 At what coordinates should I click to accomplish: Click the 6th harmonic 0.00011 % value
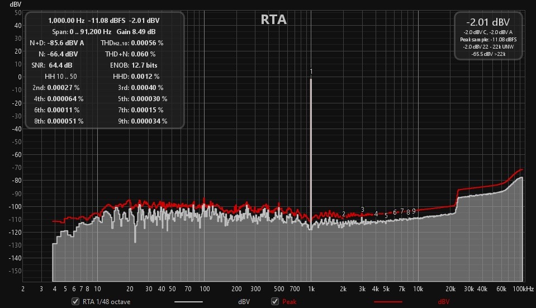coord(63,110)
